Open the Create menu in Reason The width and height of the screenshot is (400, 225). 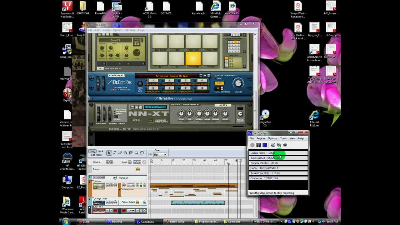tap(106, 30)
